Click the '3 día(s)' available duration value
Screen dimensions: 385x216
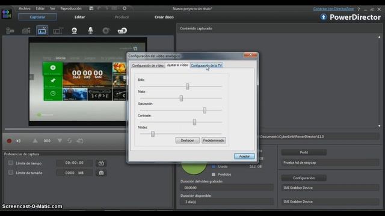click(191, 202)
